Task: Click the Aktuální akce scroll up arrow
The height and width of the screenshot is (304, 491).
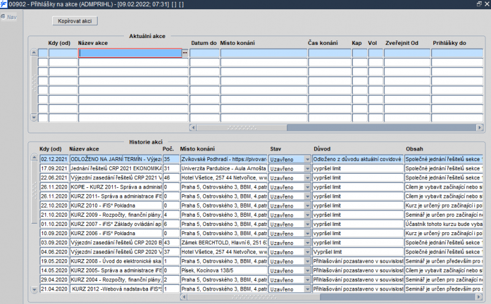Action: click(x=34, y=52)
